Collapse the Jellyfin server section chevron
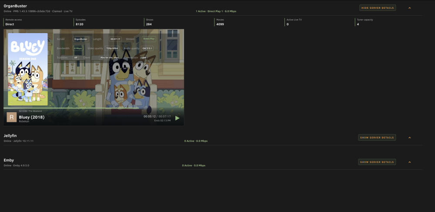435x212 pixels. [409, 138]
